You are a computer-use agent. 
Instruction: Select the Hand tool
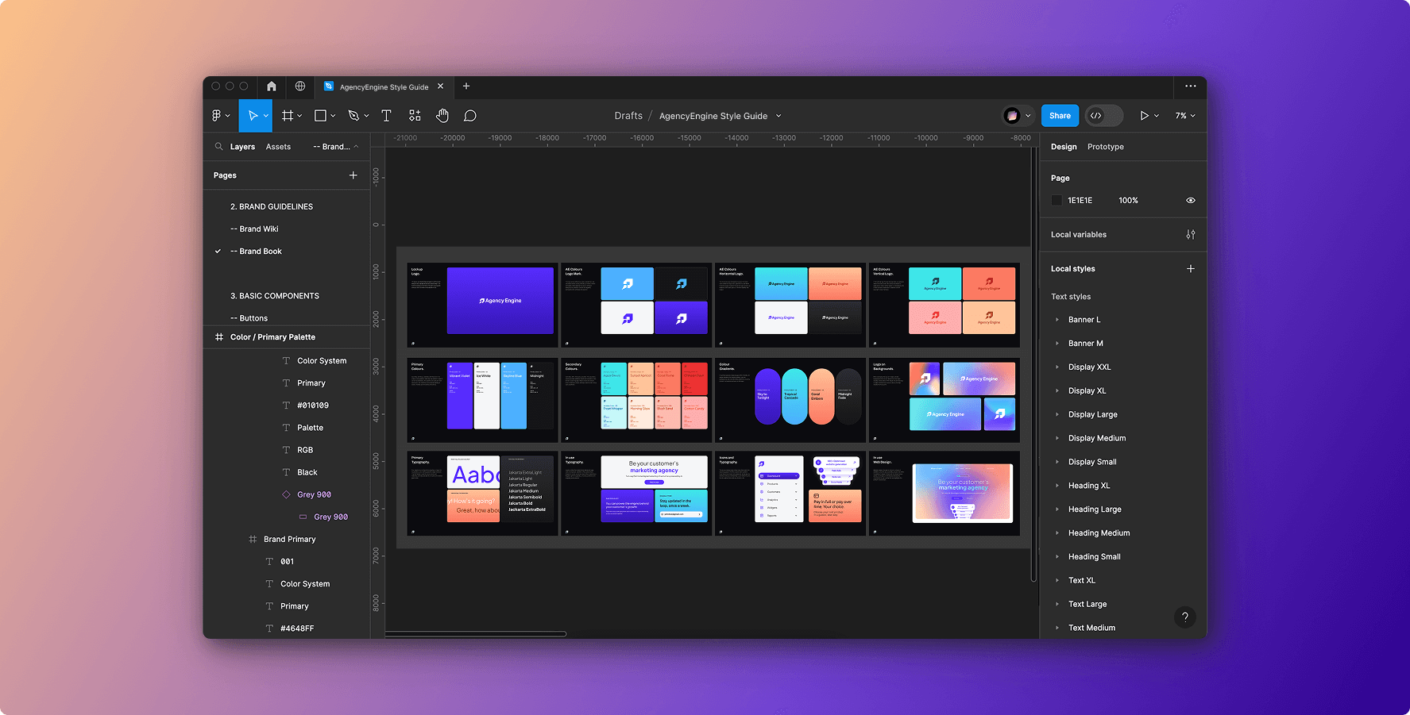[442, 116]
